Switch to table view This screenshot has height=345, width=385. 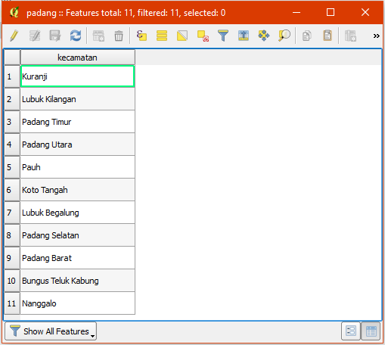pyautogui.click(x=371, y=331)
